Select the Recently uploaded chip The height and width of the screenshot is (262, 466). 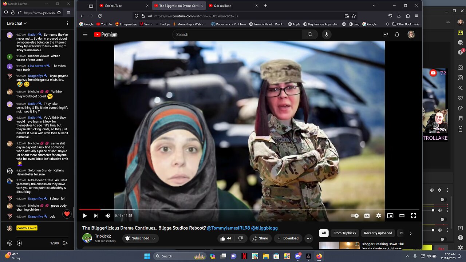378,233
